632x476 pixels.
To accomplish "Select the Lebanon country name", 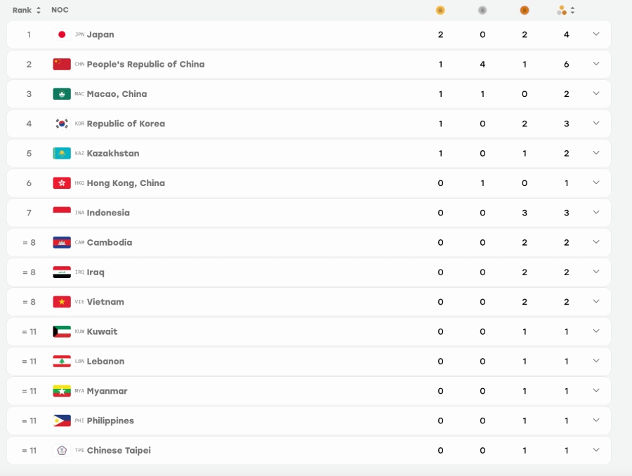I will pyautogui.click(x=105, y=361).
